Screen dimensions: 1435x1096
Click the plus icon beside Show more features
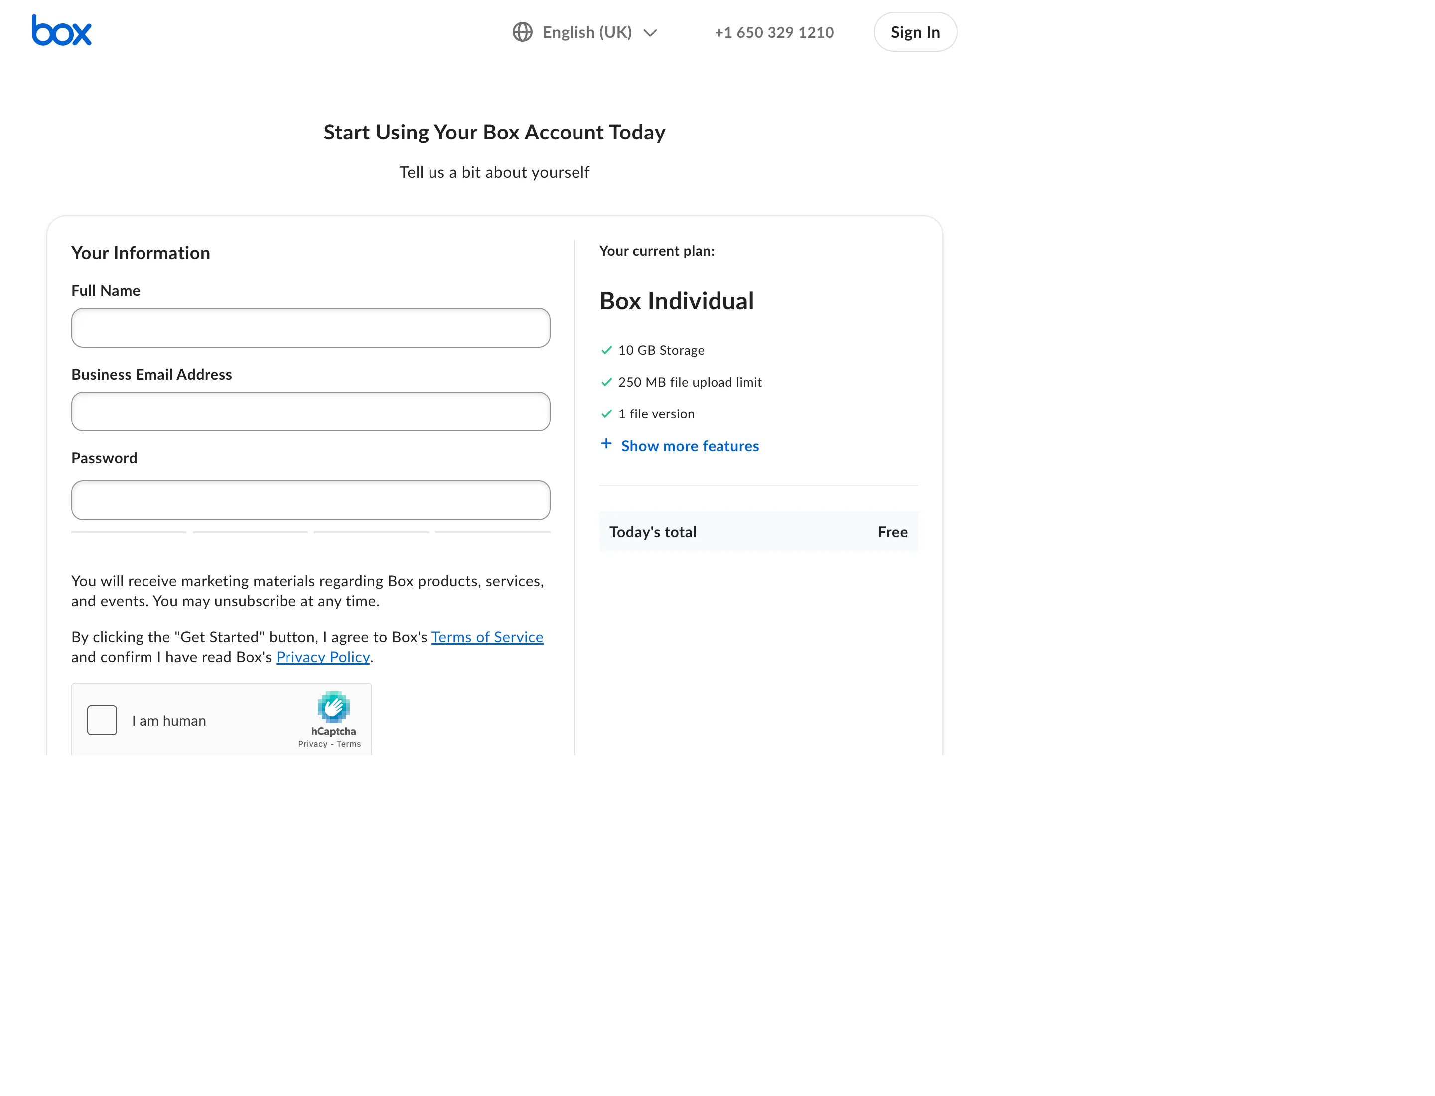click(x=606, y=443)
